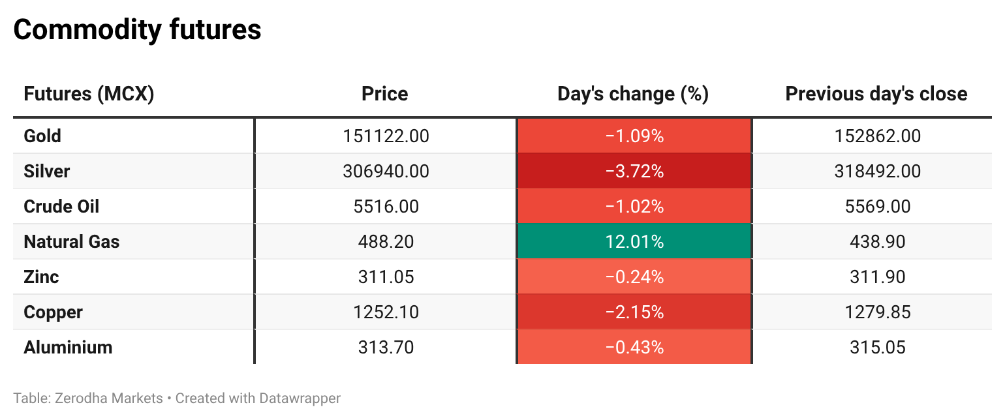
Task: Click Aluminium's −0.43% change cell
Action: click(x=634, y=348)
